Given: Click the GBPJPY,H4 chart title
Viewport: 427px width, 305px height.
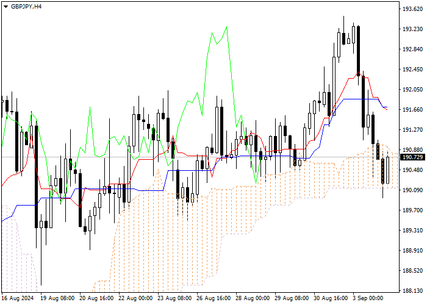Looking at the screenshot, I should click(x=26, y=7).
